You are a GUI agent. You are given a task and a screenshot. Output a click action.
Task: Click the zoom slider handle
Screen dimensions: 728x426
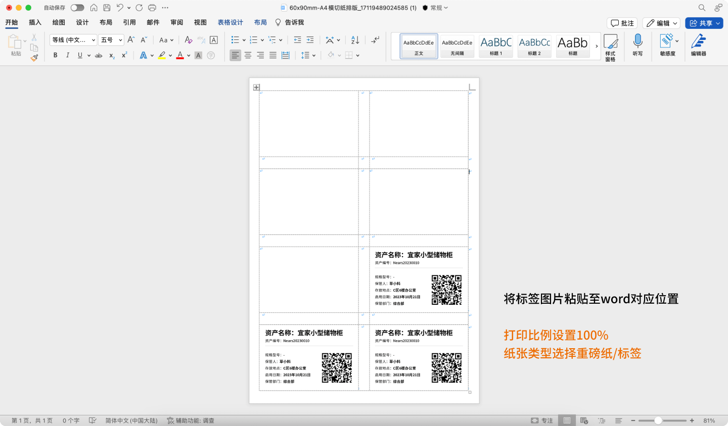pos(658,420)
